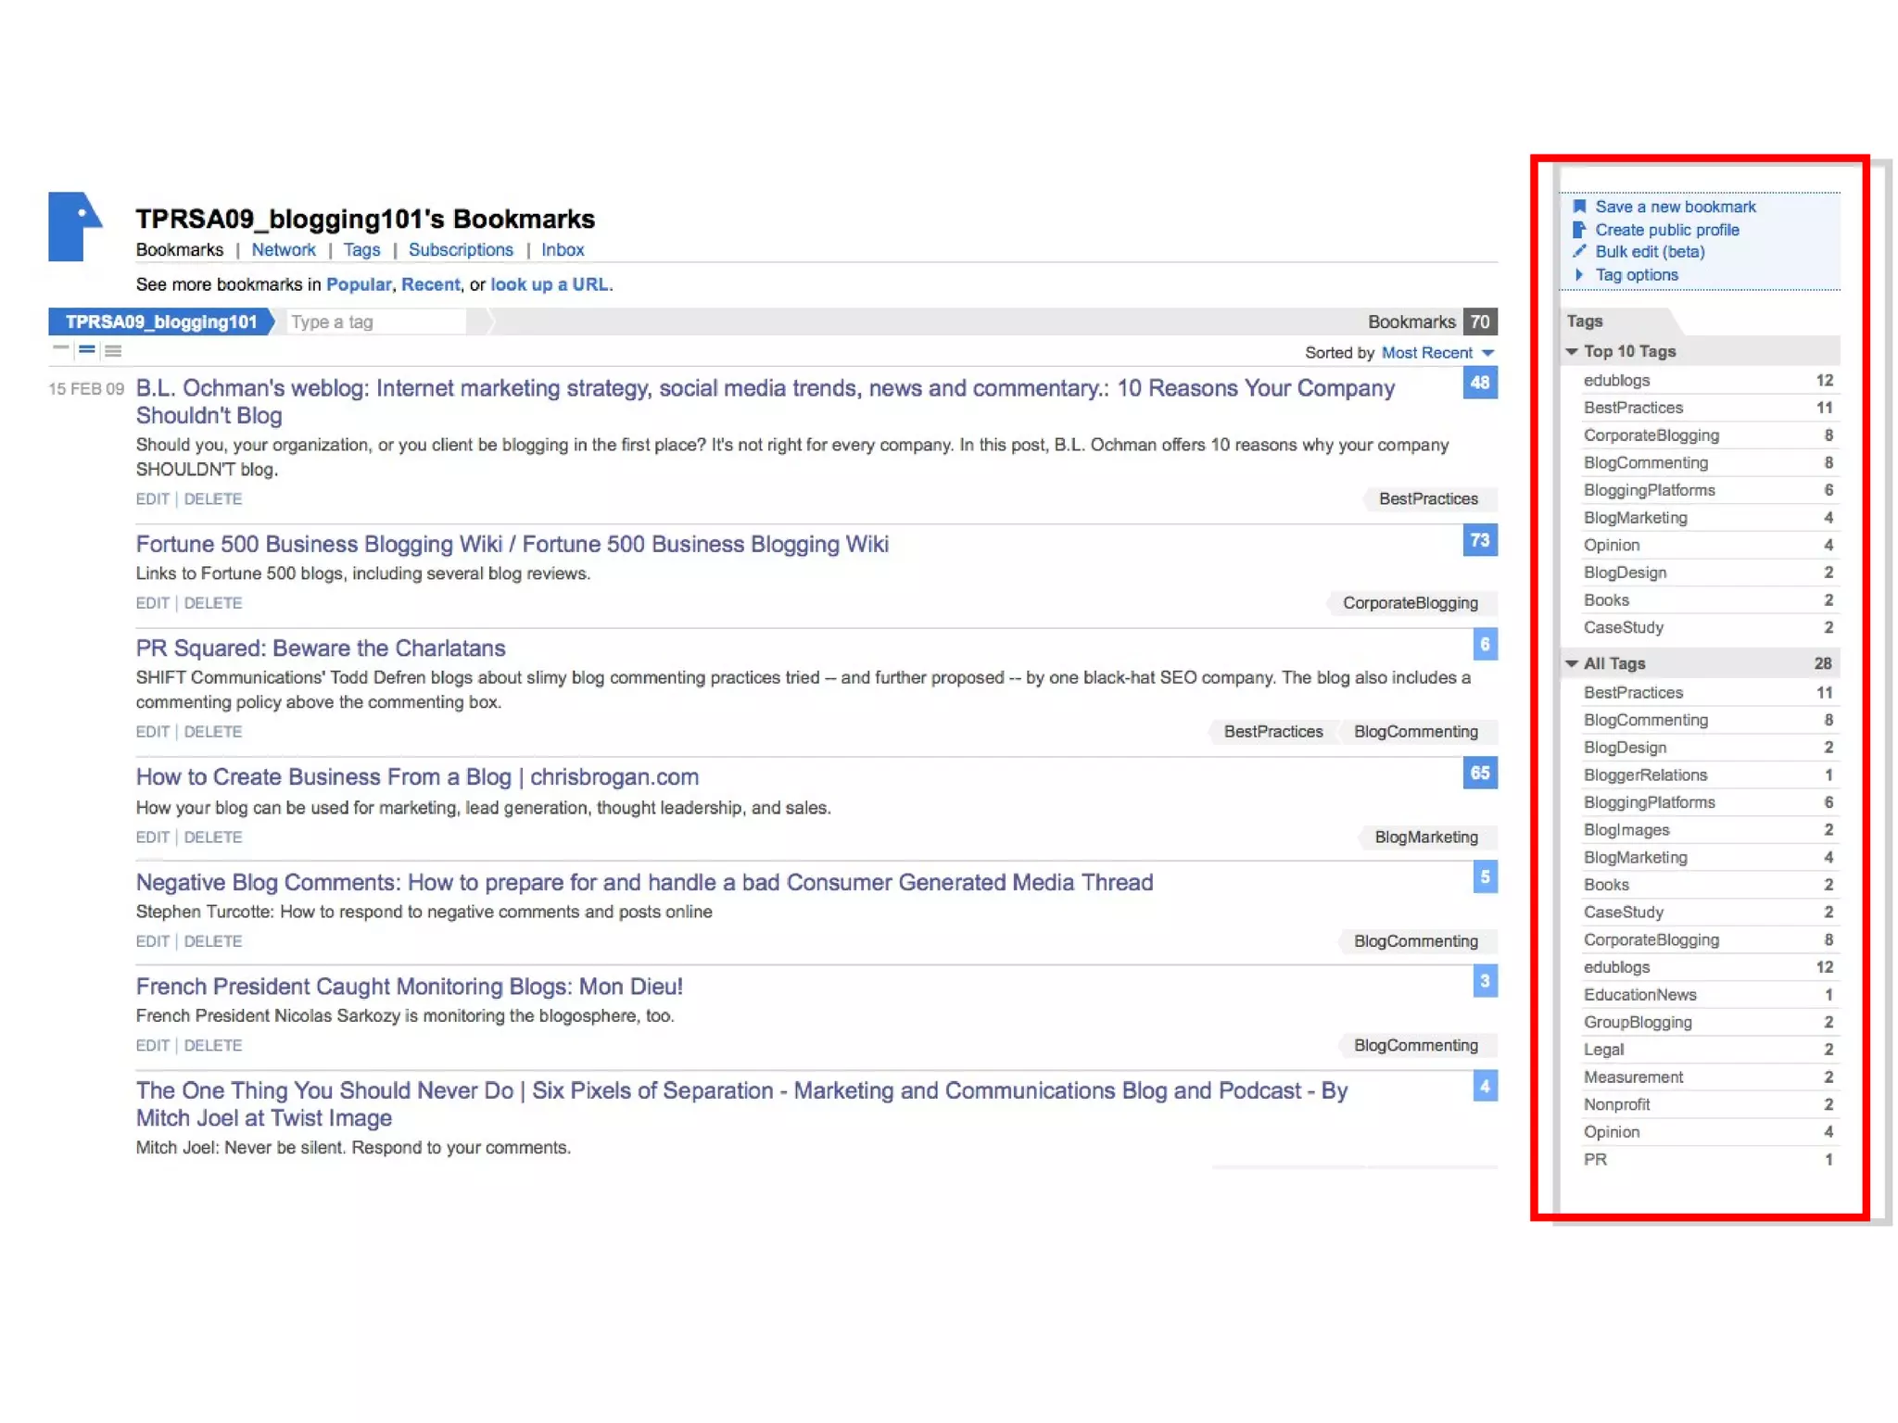Screen dimensions: 1898x1423
Task: Click the Save a new bookmark icon
Action: [x=1579, y=207]
